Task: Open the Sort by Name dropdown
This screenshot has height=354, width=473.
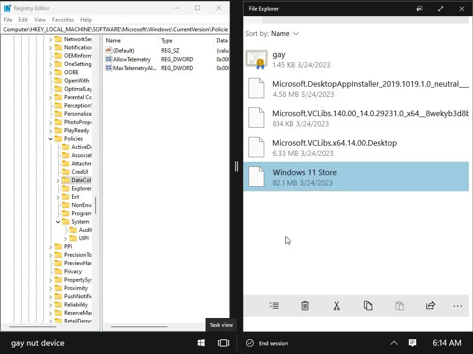Action: pyautogui.click(x=272, y=33)
